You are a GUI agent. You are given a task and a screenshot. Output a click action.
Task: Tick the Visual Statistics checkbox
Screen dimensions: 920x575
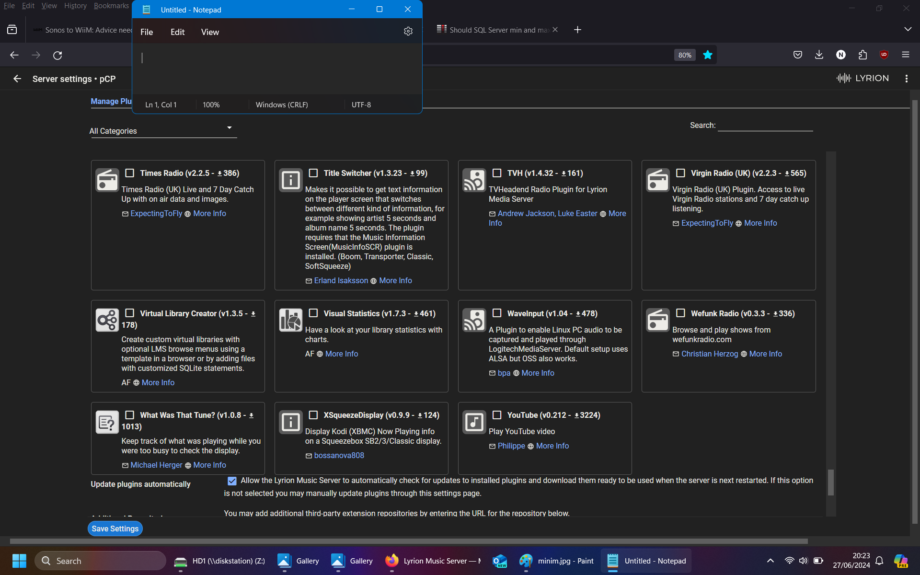313,313
